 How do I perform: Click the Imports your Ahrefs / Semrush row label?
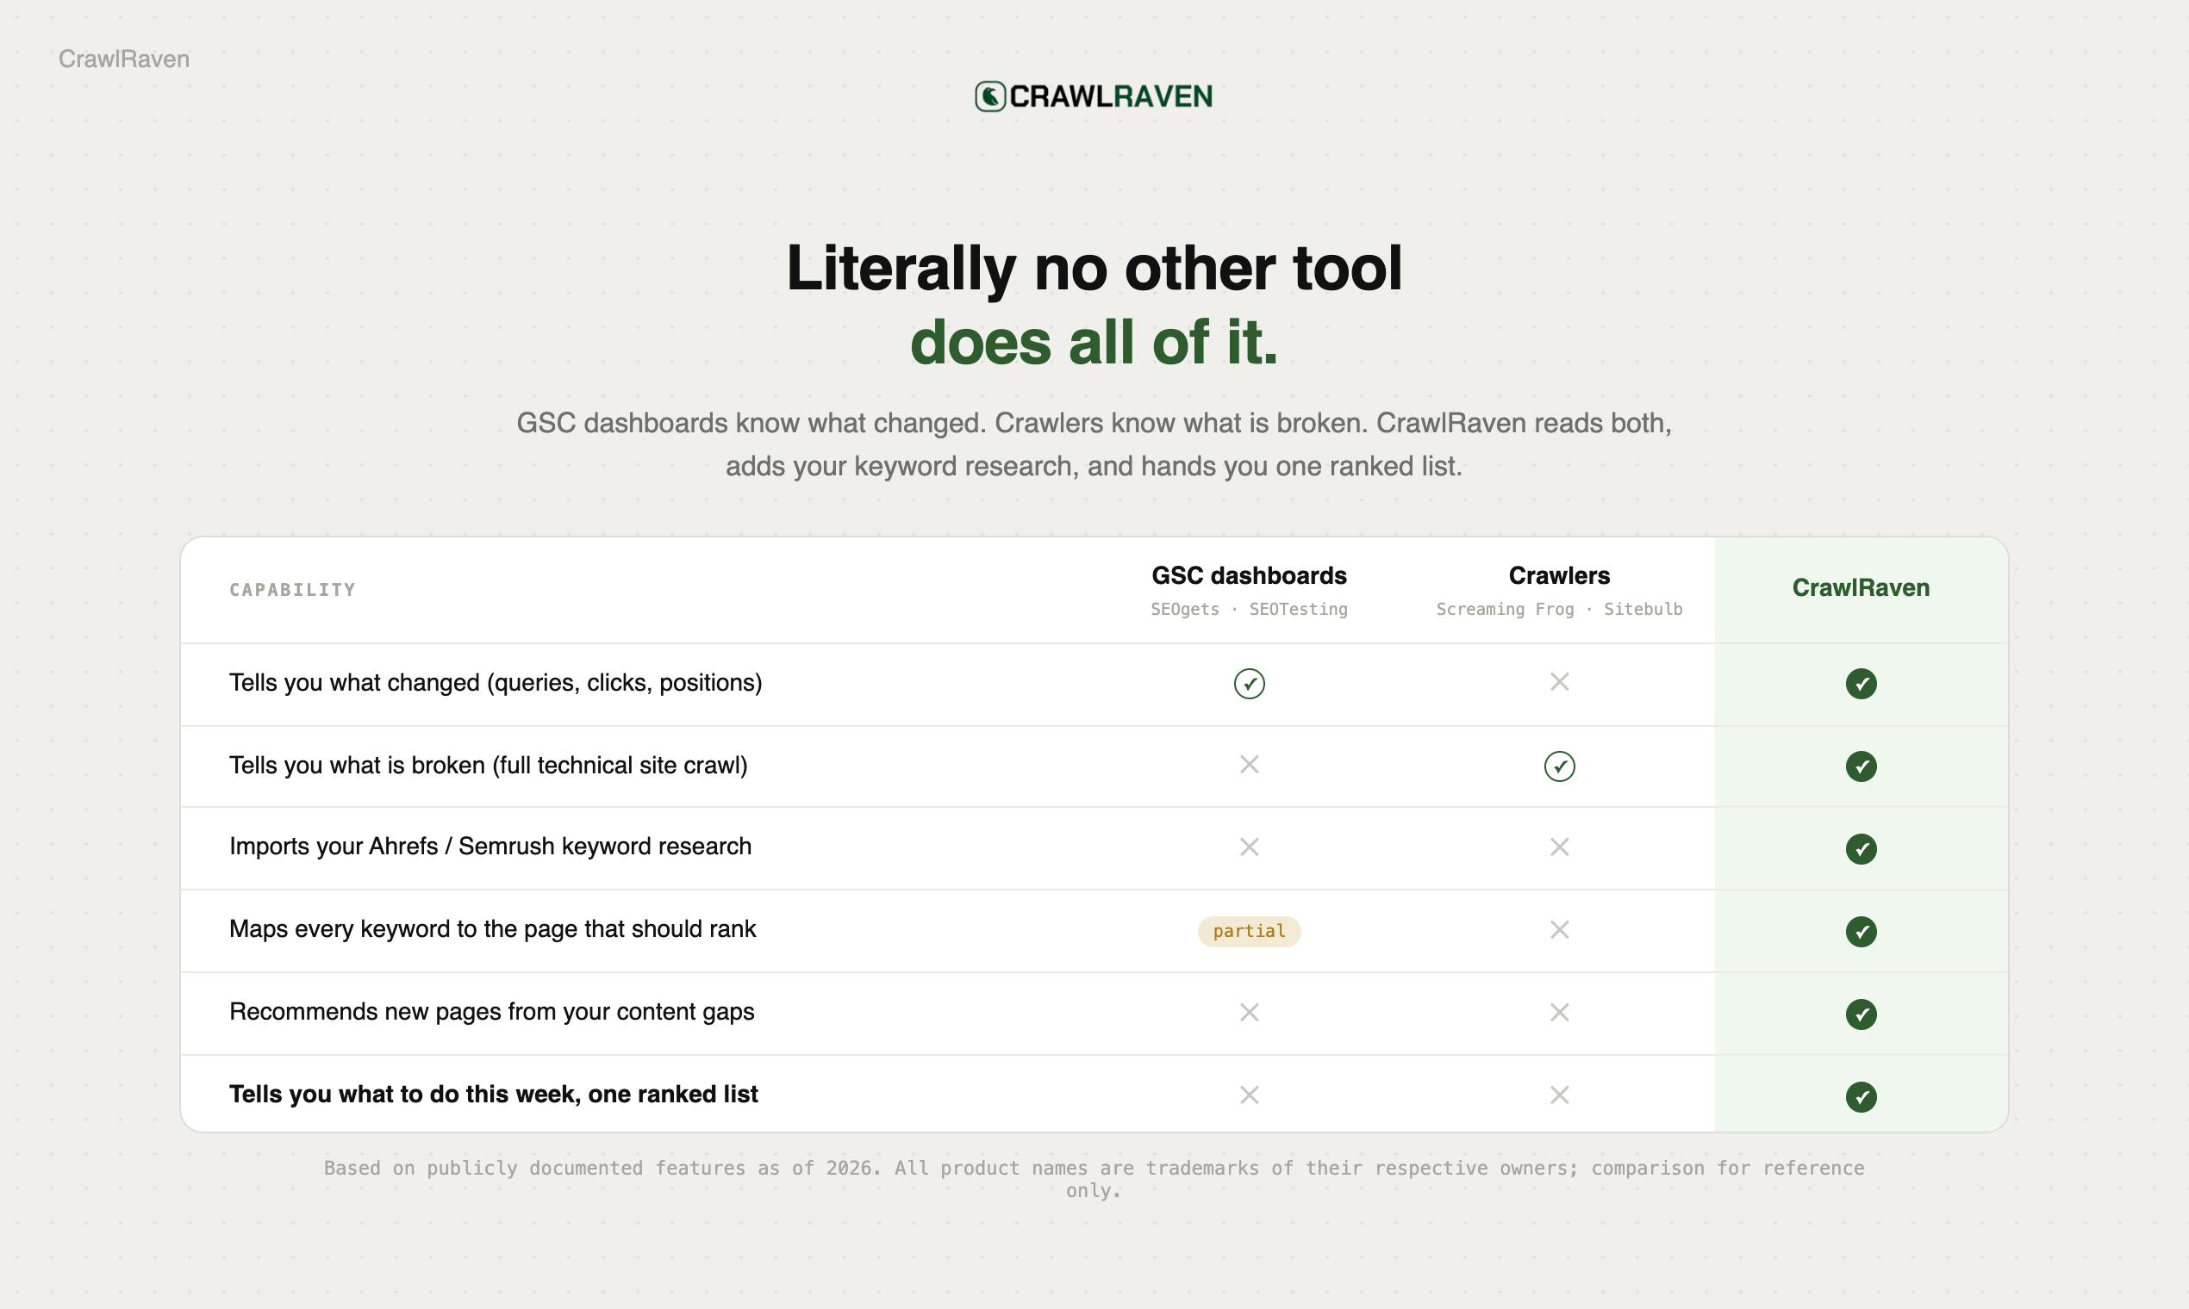(490, 847)
